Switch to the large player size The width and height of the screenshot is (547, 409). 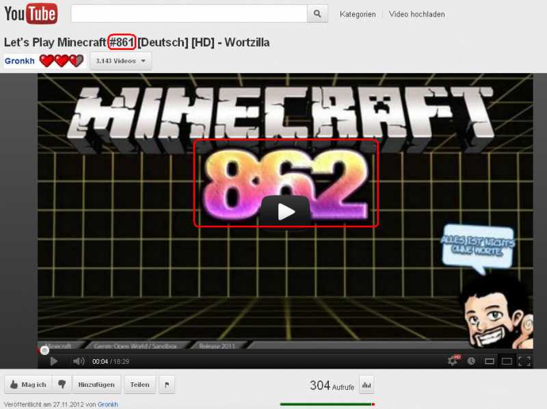507,361
